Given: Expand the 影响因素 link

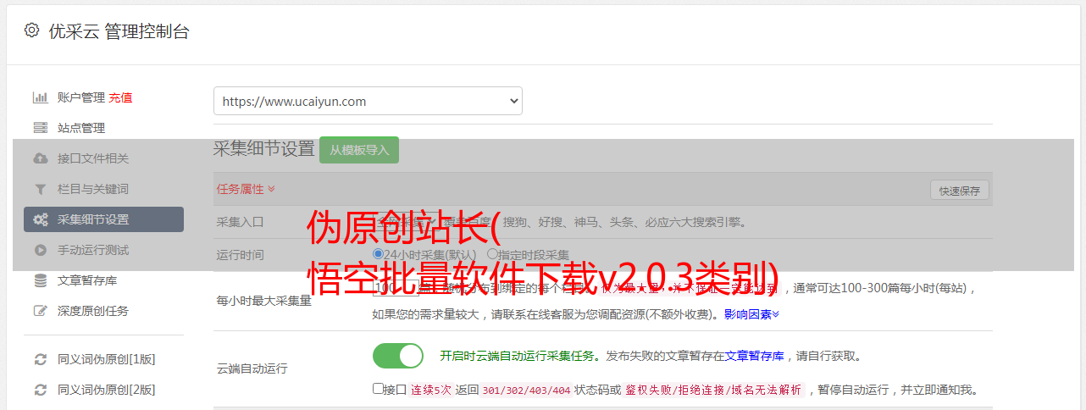Looking at the screenshot, I should 751,314.
